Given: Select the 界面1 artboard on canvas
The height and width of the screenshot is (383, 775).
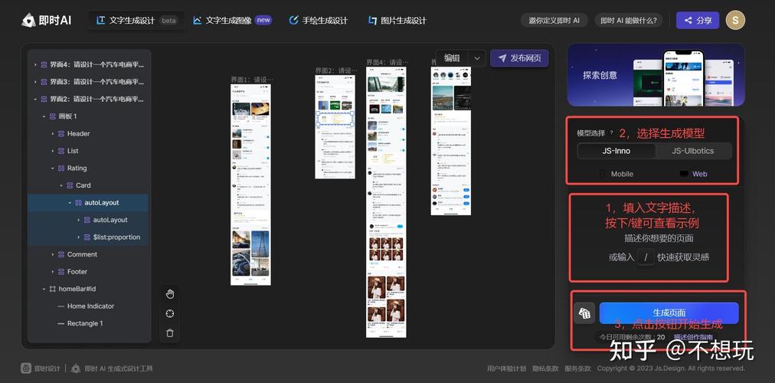Looking at the screenshot, I should point(250,185).
